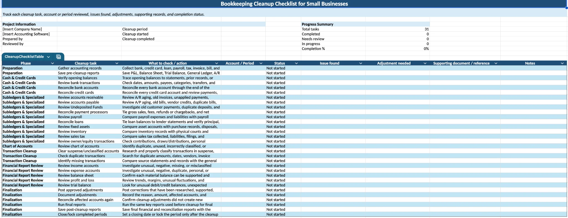
Task: Open the Notes column filter arrow
Action: coord(562,63)
